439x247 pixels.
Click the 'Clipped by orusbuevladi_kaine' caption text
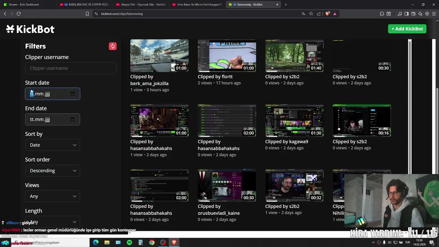click(219, 210)
